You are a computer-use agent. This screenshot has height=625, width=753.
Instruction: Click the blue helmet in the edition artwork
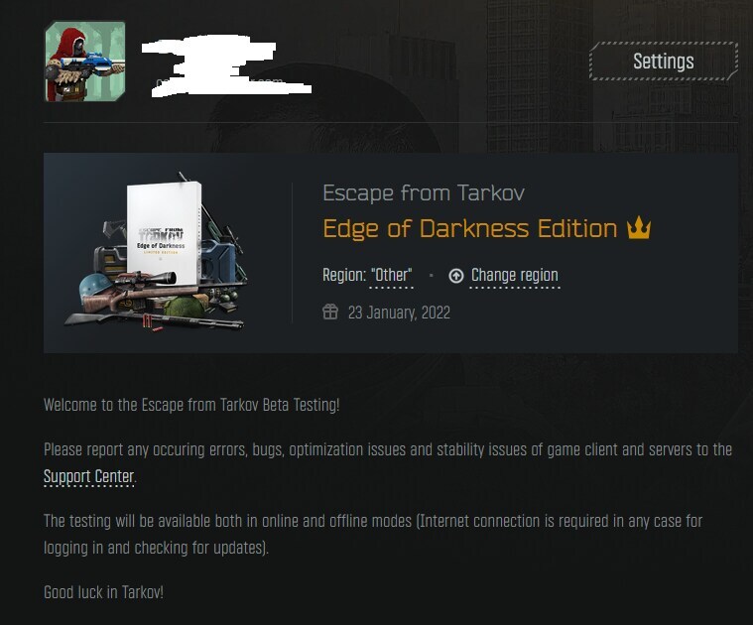pos(95,287)
